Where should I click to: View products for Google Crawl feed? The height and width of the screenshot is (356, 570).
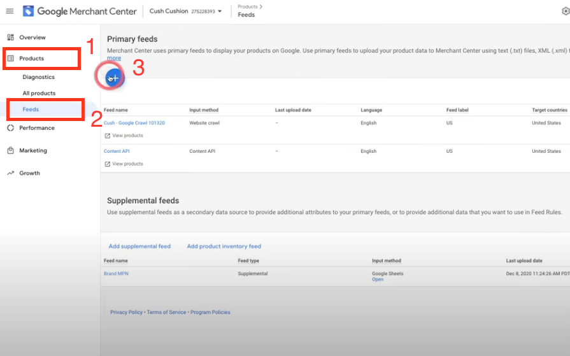(x=127, y=135)
